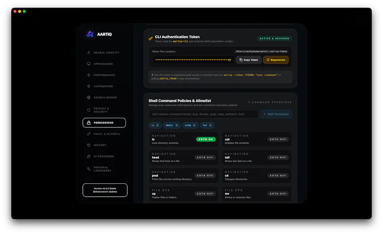Click the 4 COMMAND OVERRIDES label
Image resolution: width=383 pixels, height=234 pixels.
click(270, 102)
